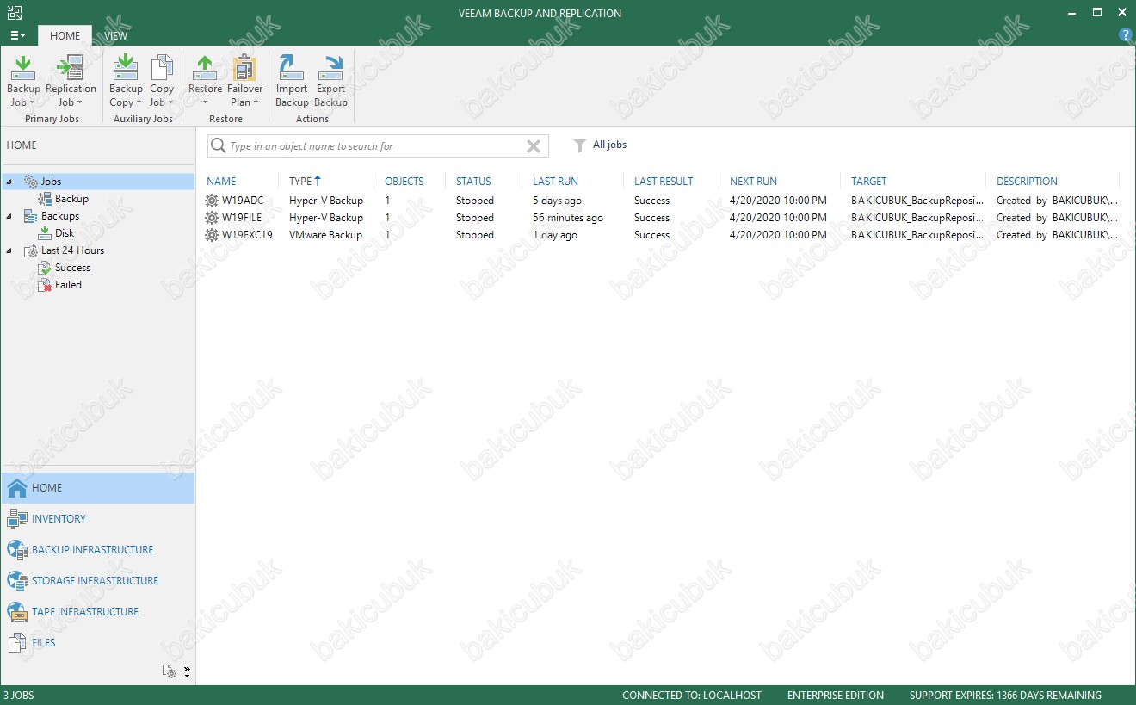Collapse the Last 24 Hours tree node
1136x705 pixels.
[9, 250]
